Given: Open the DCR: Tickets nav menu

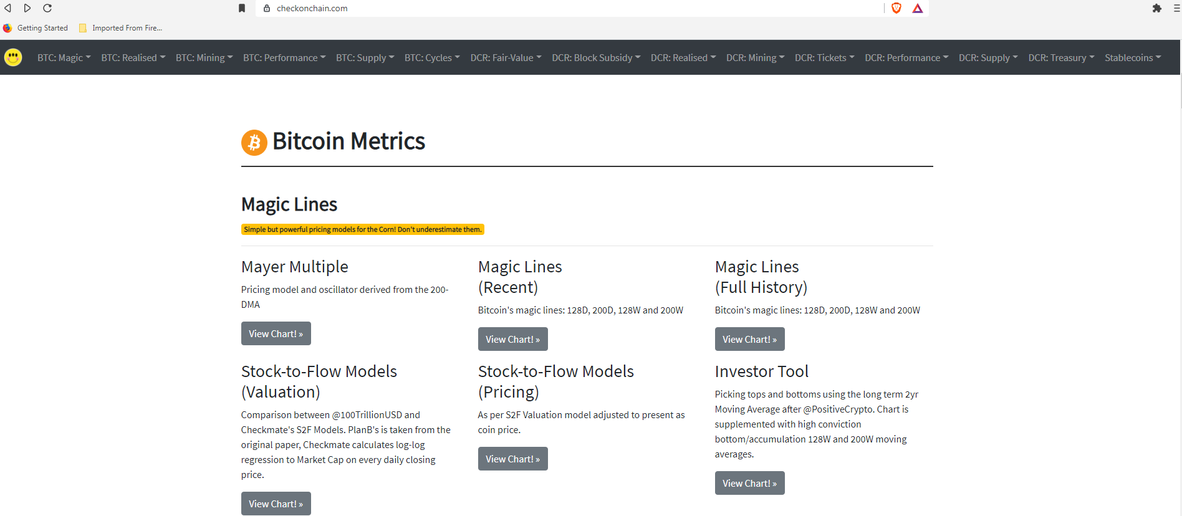Looking at the screenshot, I should [x=825, y=57].
